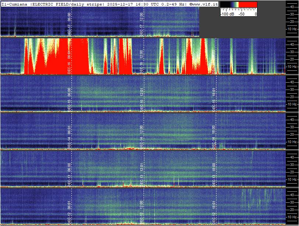Select the DEC 15 18:01 time marker
The width and height of the screenshot is (299, 226).
[214, 99]
